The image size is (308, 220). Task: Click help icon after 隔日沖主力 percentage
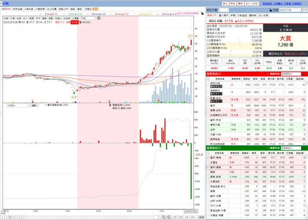(306, 54)
